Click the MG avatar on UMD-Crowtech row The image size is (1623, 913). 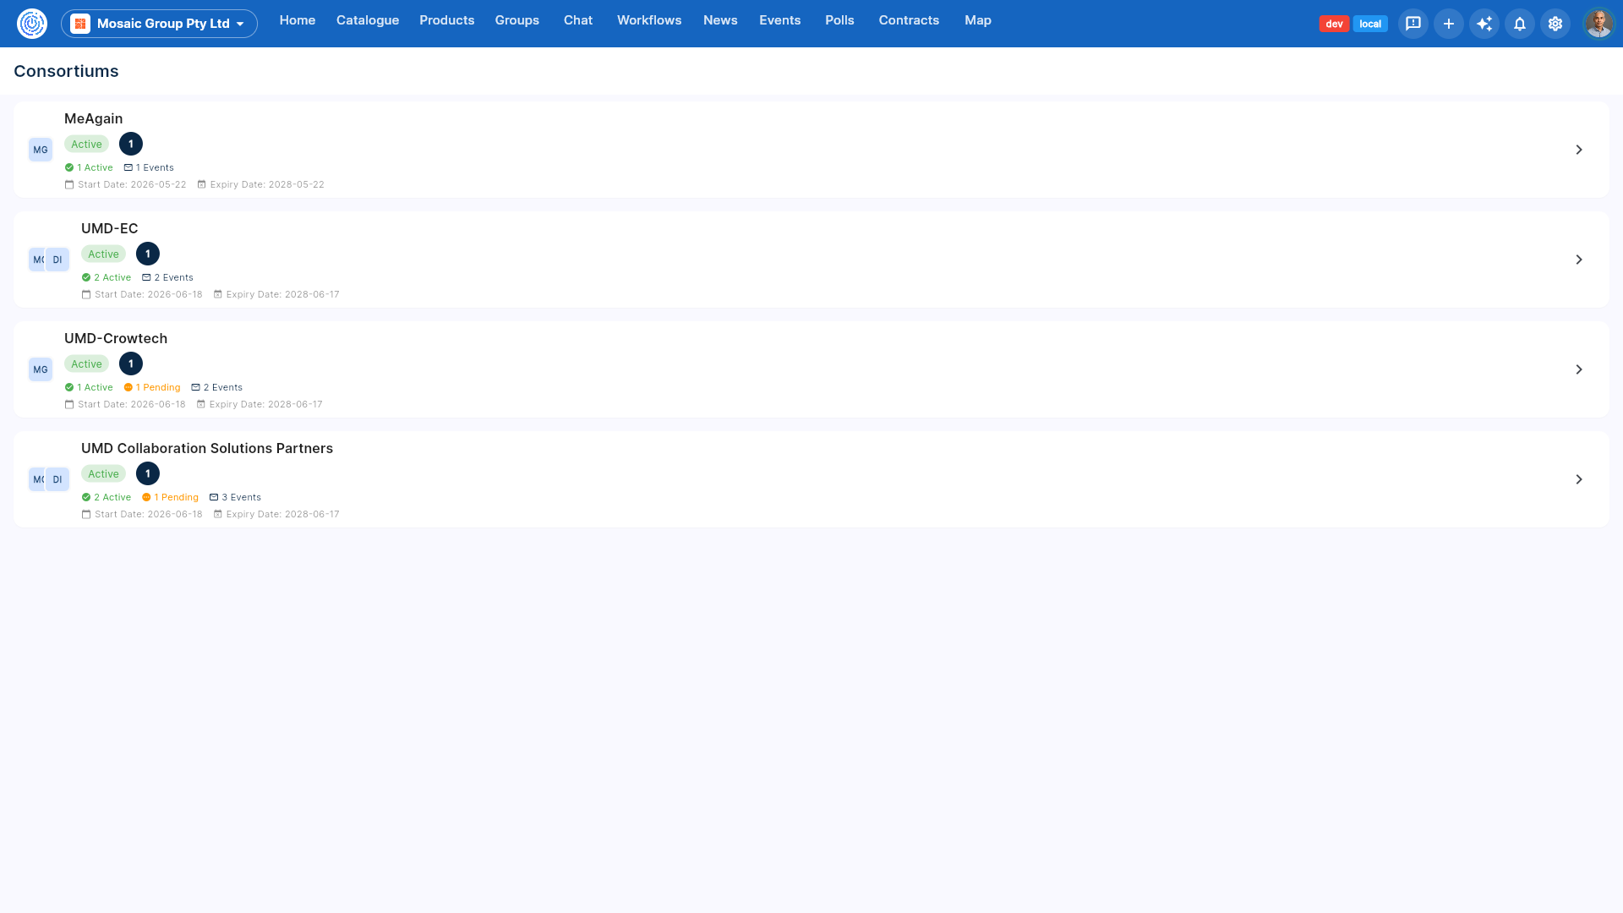pyautogui.click(x=41, y=369)
